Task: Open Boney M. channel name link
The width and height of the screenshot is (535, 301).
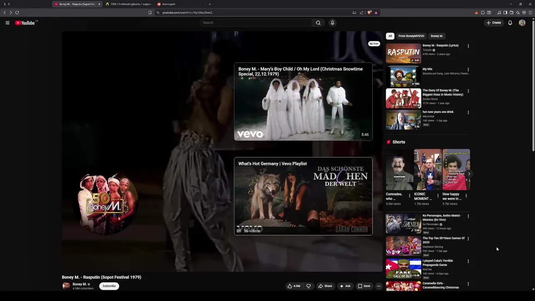Action: pyautogui.click(x=79, y=284)
